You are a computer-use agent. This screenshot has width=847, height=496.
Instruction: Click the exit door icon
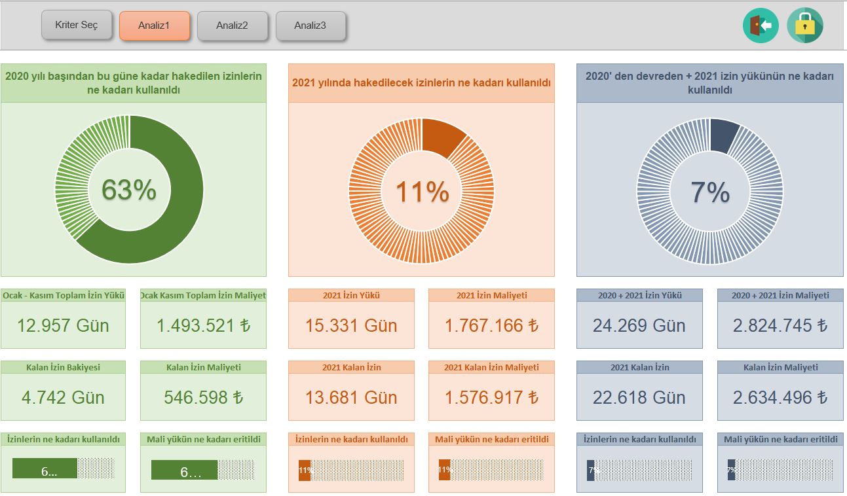pyautogui.click(x=761, y=26)
